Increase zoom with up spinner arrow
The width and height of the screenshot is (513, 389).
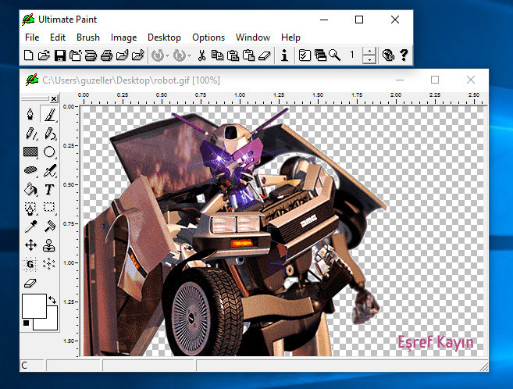369,52
